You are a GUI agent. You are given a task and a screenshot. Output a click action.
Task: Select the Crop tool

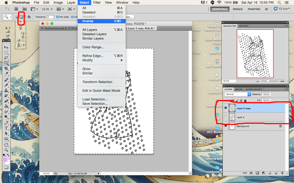[6, 68]
